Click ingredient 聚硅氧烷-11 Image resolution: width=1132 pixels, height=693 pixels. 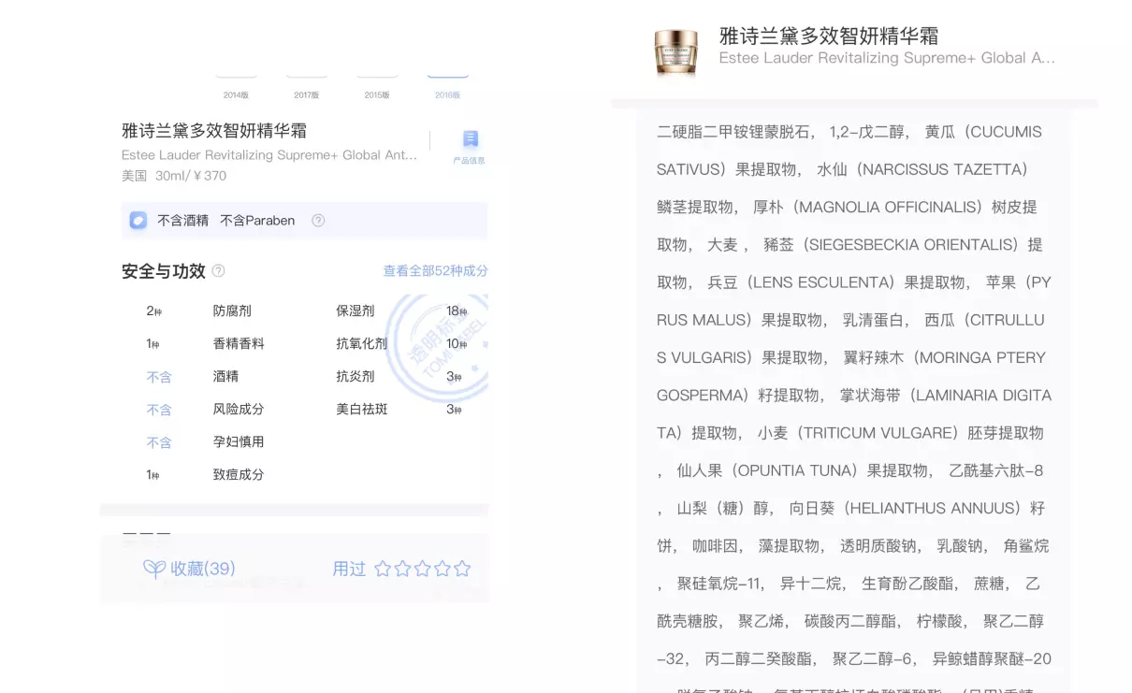coord(719,584)
